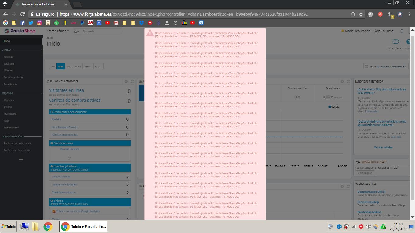Screen dimensions: 415x233
Task: Click the volume icon in system tray
Action: pyautogui.click(x=368, y=227)
